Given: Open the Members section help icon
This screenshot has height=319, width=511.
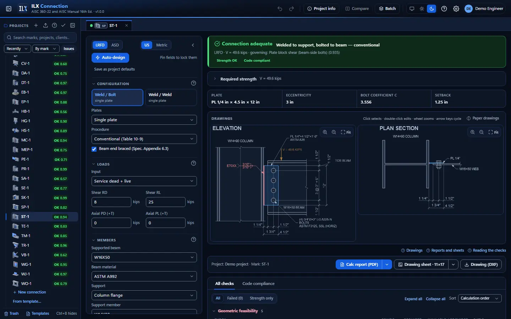Looking at the screenshot, I should 193,240.
